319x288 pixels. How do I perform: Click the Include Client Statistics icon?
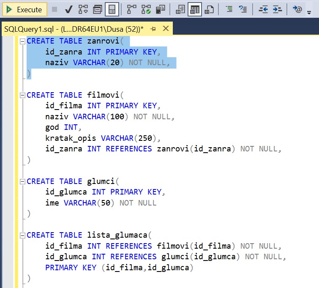click(x=160, y=9)
